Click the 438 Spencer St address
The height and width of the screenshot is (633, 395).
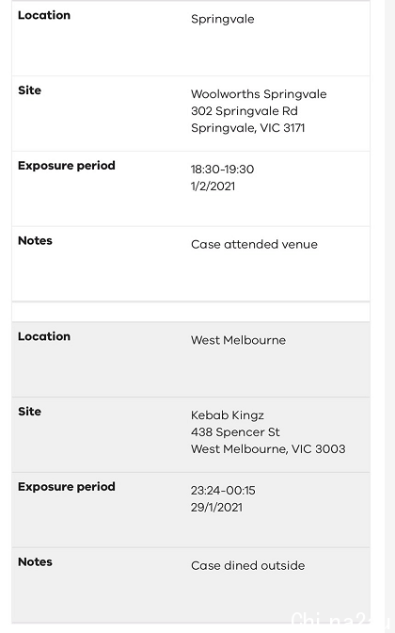click(x=235, y=432)
